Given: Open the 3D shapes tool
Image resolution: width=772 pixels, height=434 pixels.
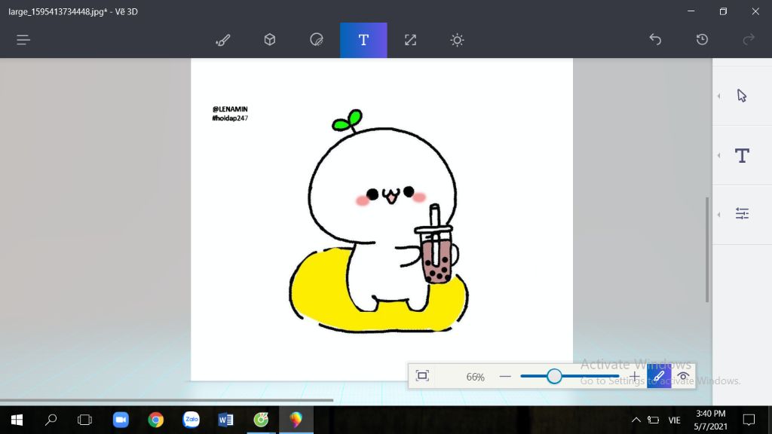Looking at the screenshot, I should click(270, 40).
